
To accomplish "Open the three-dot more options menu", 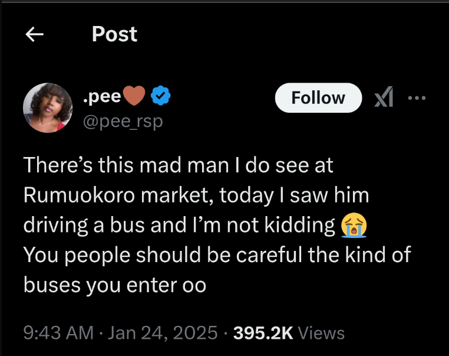I will (x=416, y=98).
